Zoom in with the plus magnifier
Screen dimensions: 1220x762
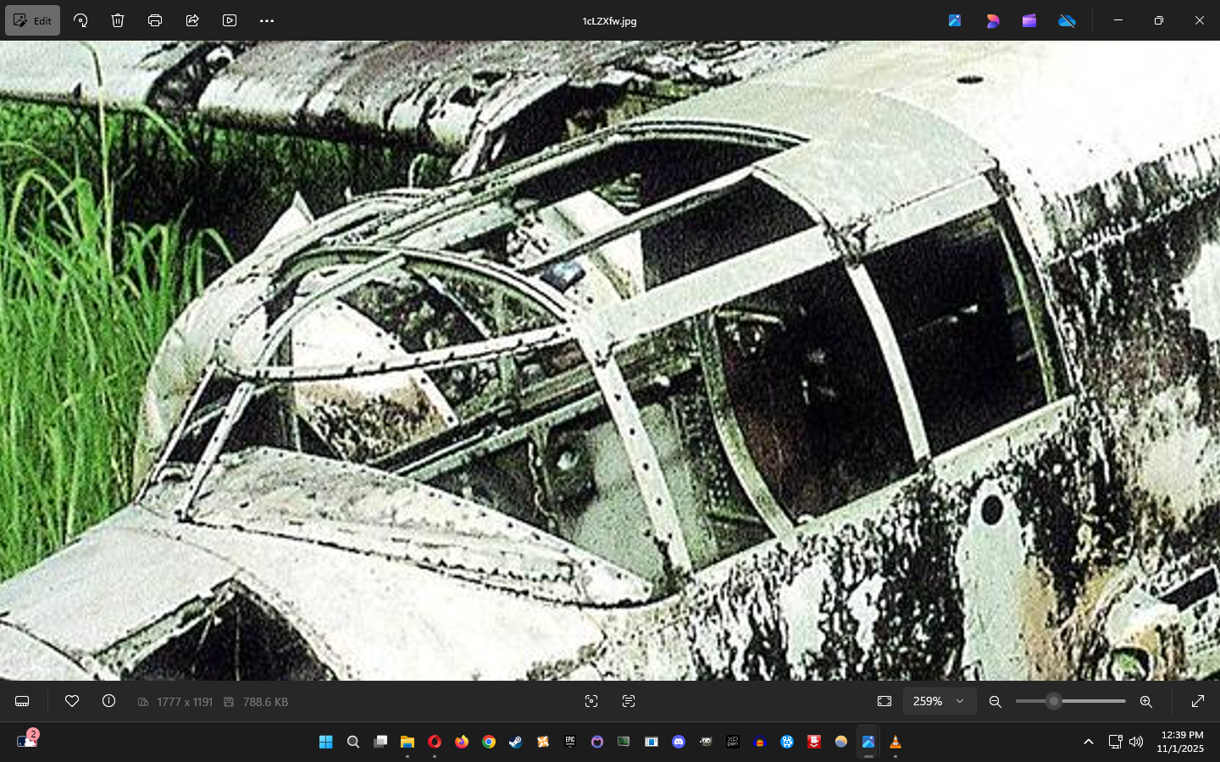click(x=1146, y=701)
